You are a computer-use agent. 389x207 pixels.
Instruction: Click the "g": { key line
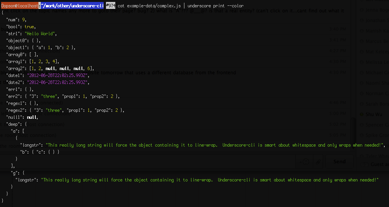[x=17, y=173]
